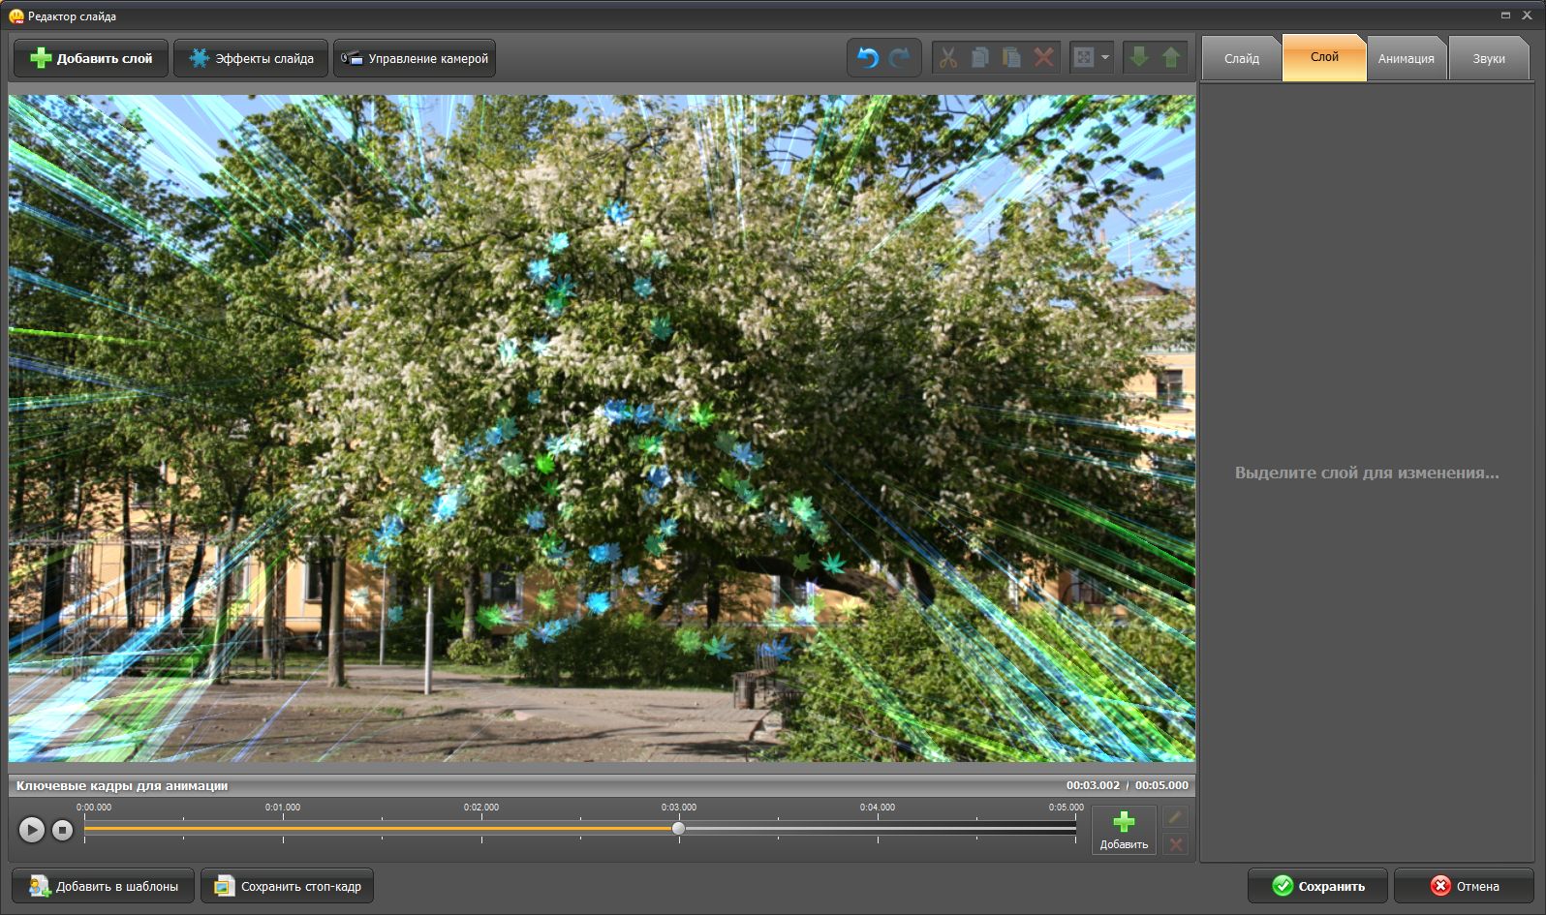Click the undo arrow icon
The image size is (1546, 915).
[868, 58]
